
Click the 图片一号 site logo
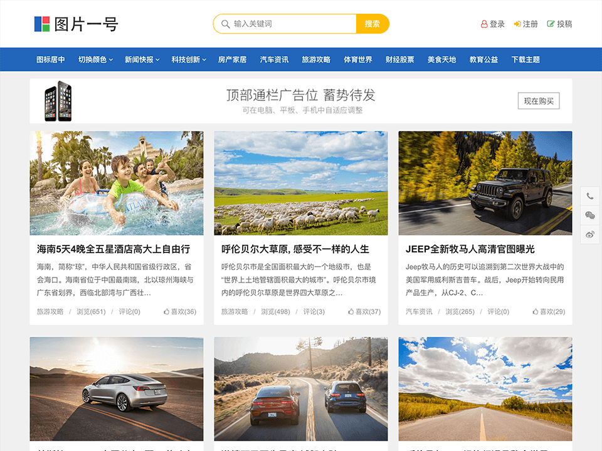tap(76, 24)
